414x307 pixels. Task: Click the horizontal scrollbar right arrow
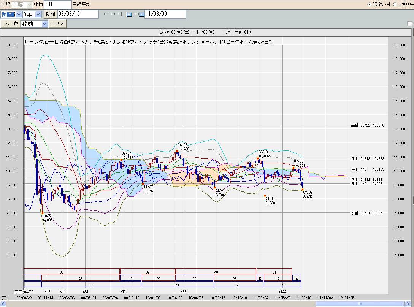point(409,304)
